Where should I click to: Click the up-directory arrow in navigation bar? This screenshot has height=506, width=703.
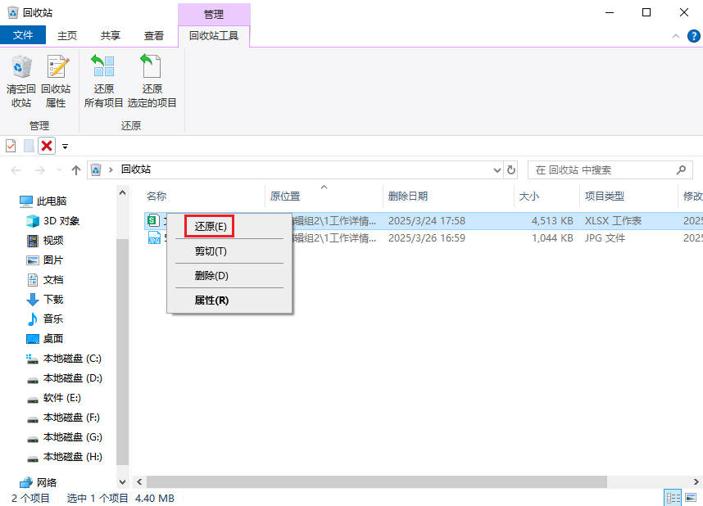point(76,170)
